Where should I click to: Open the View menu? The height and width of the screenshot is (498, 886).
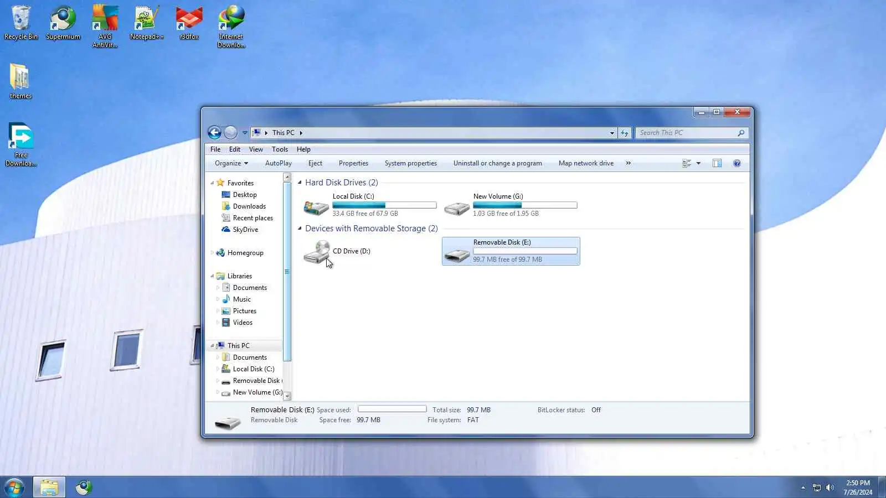coord(256,149)
